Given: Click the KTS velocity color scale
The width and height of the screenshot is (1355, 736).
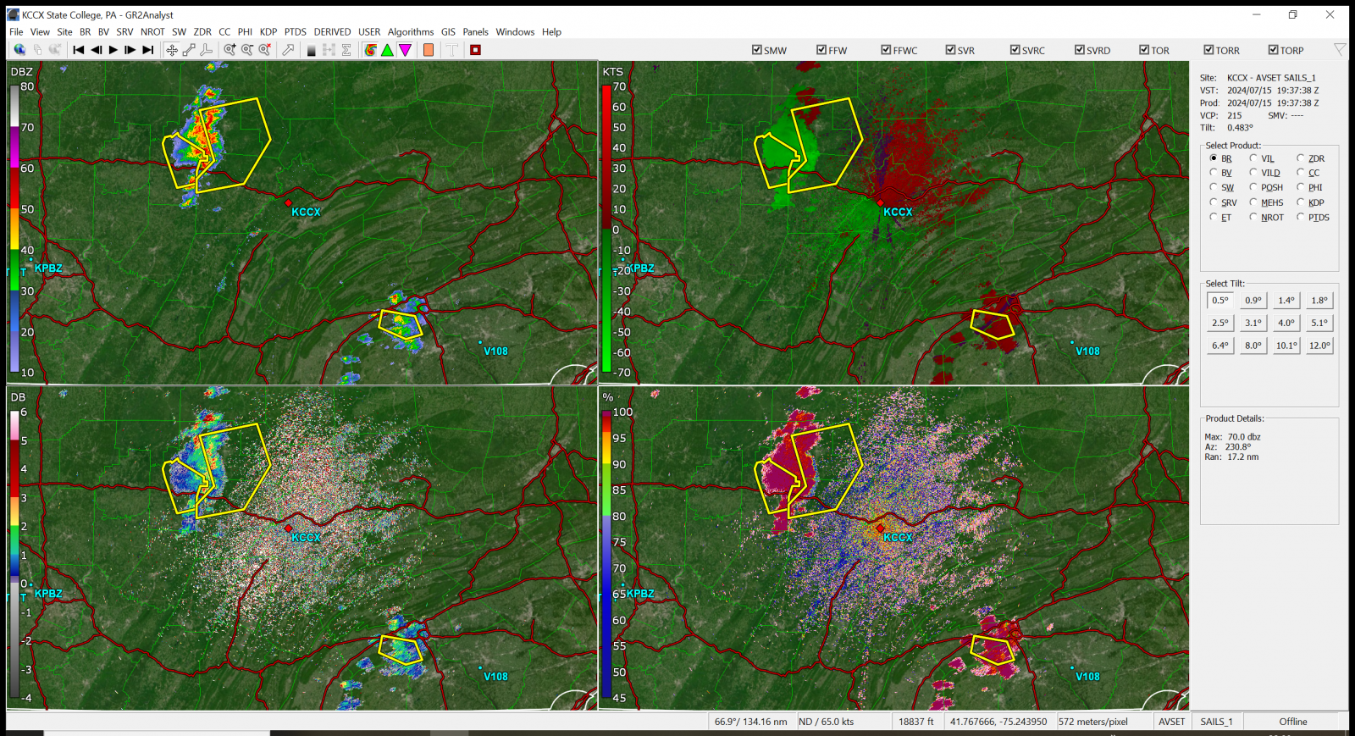Looking at the screenshot, I should point(606,229).
